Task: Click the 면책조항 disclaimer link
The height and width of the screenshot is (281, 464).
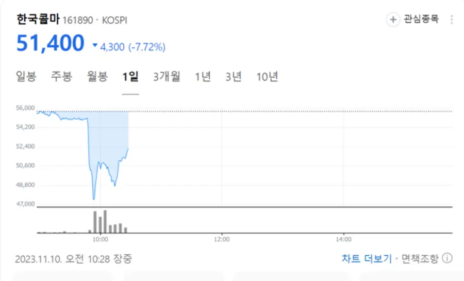Action: click(419, 258)
